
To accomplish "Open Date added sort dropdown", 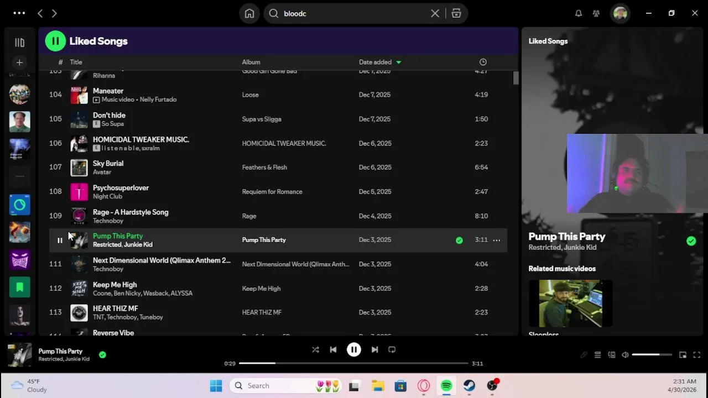I will [380, 62].
